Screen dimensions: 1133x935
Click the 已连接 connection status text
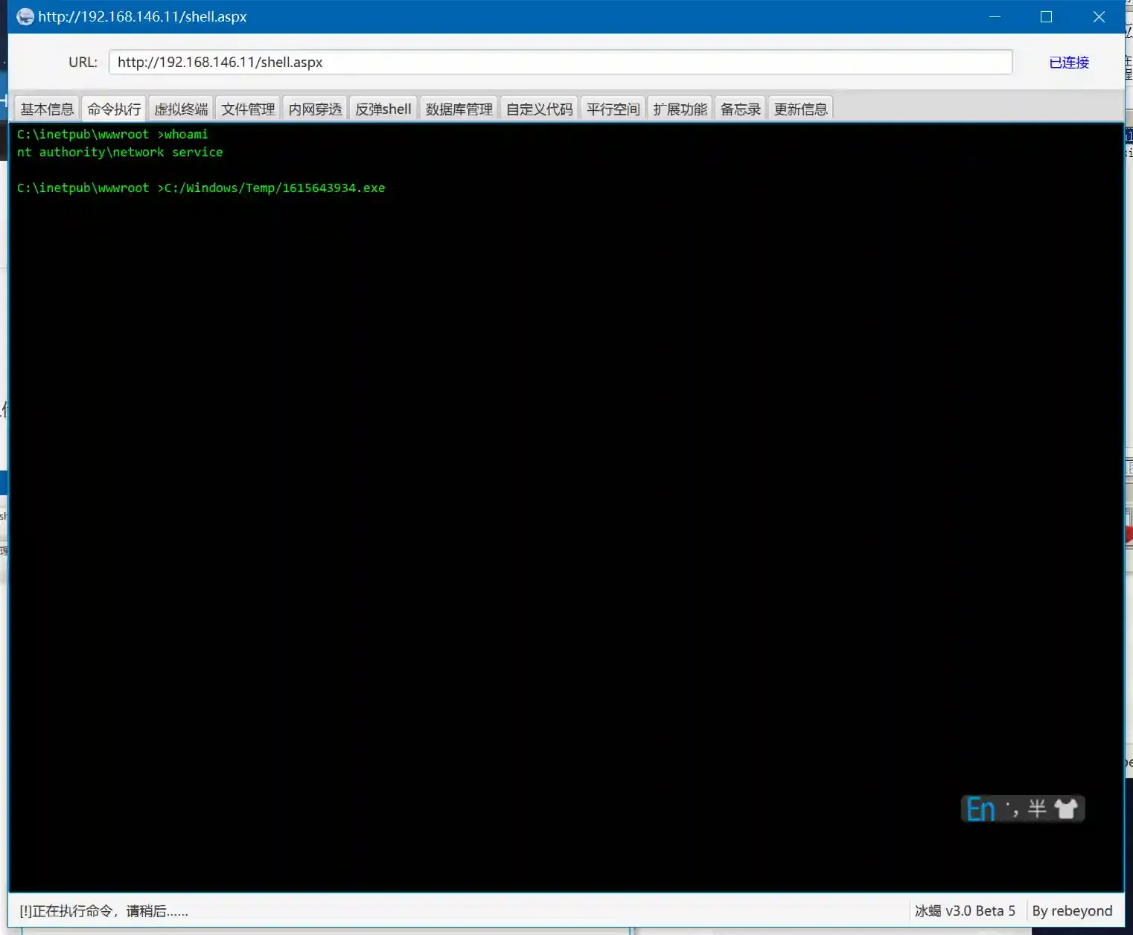pos(1069,63)
